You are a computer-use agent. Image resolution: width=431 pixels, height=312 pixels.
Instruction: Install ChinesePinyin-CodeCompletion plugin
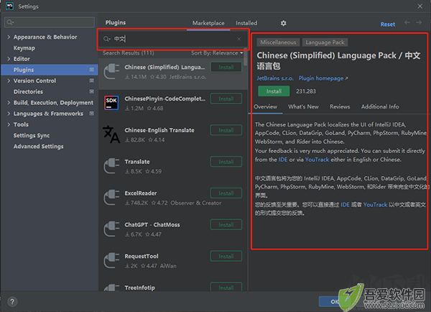(226, 98)
